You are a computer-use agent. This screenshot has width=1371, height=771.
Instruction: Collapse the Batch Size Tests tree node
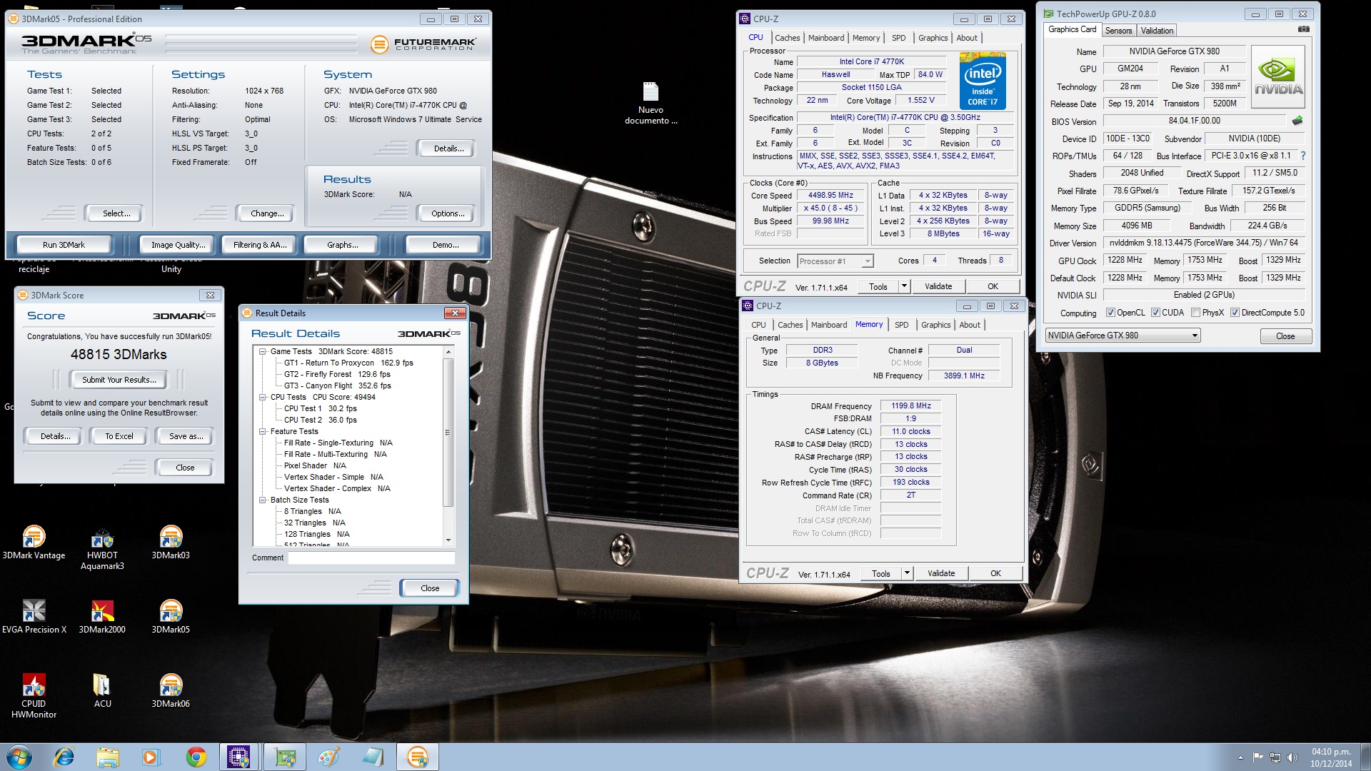(x=262, y=500)
